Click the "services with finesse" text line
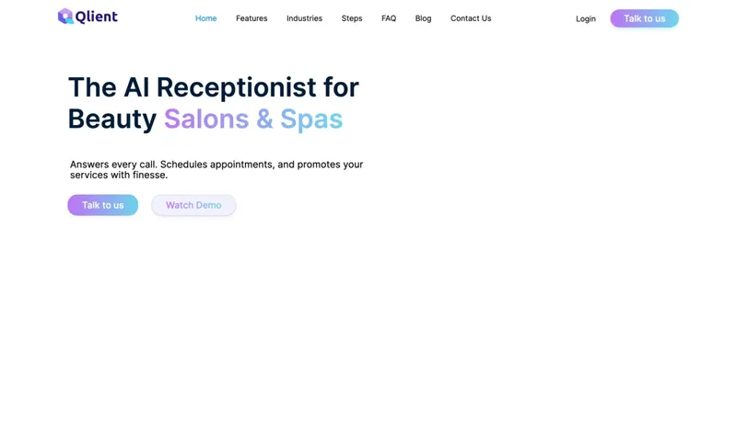The width and height of the screenshot is (737, 421). (119, 175)
